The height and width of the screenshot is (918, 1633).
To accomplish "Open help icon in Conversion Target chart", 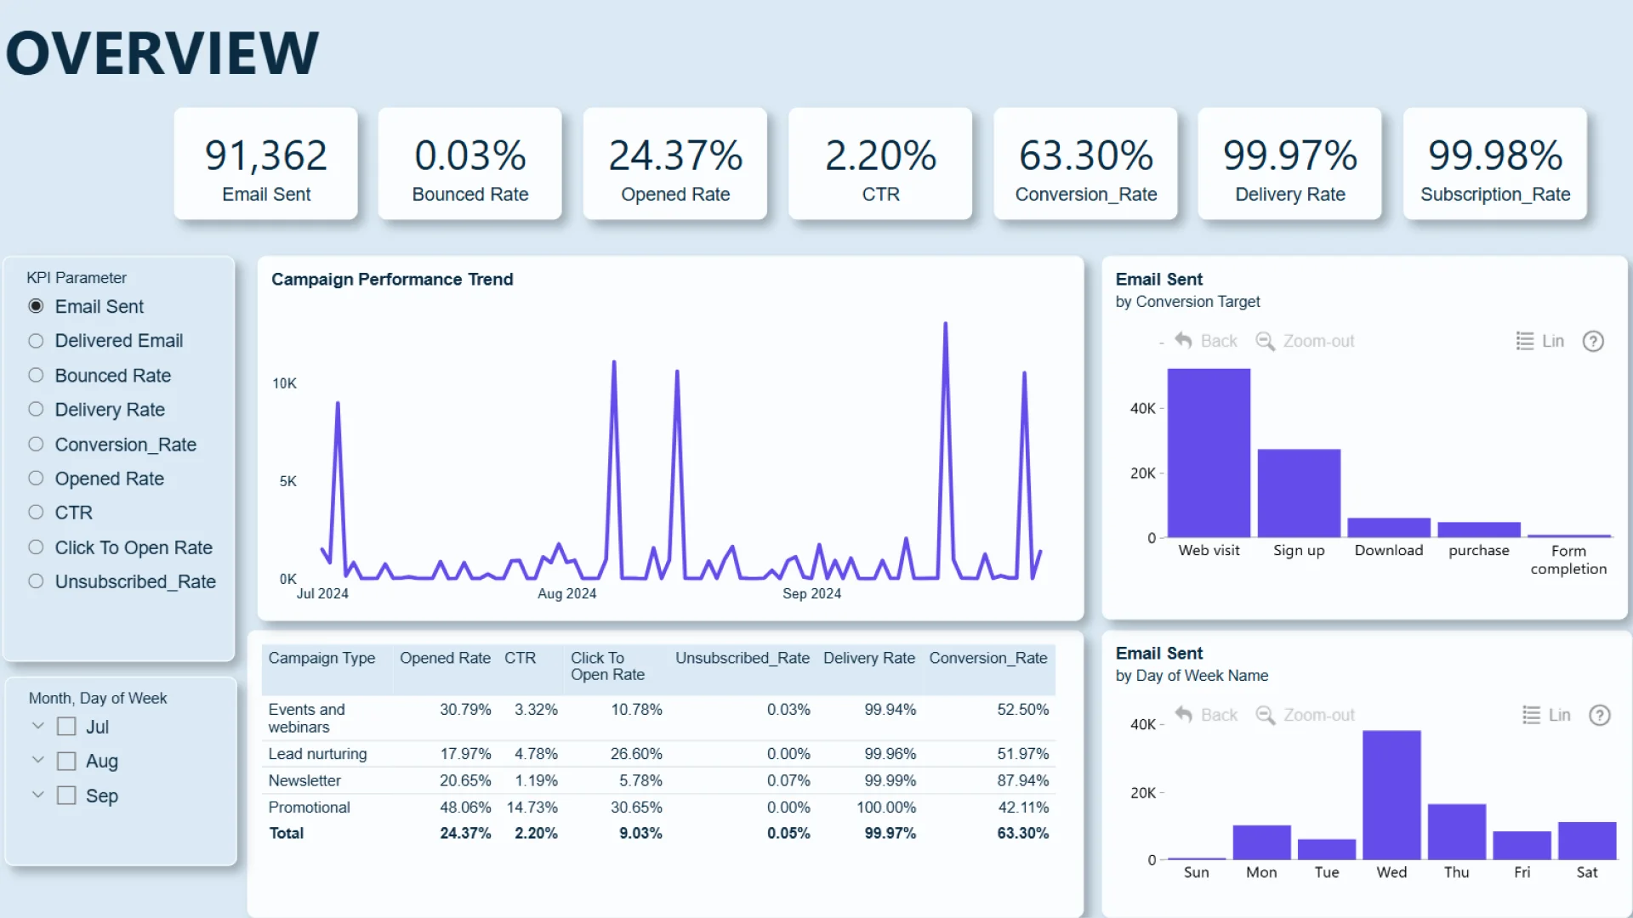I will tap(1593, 341).
